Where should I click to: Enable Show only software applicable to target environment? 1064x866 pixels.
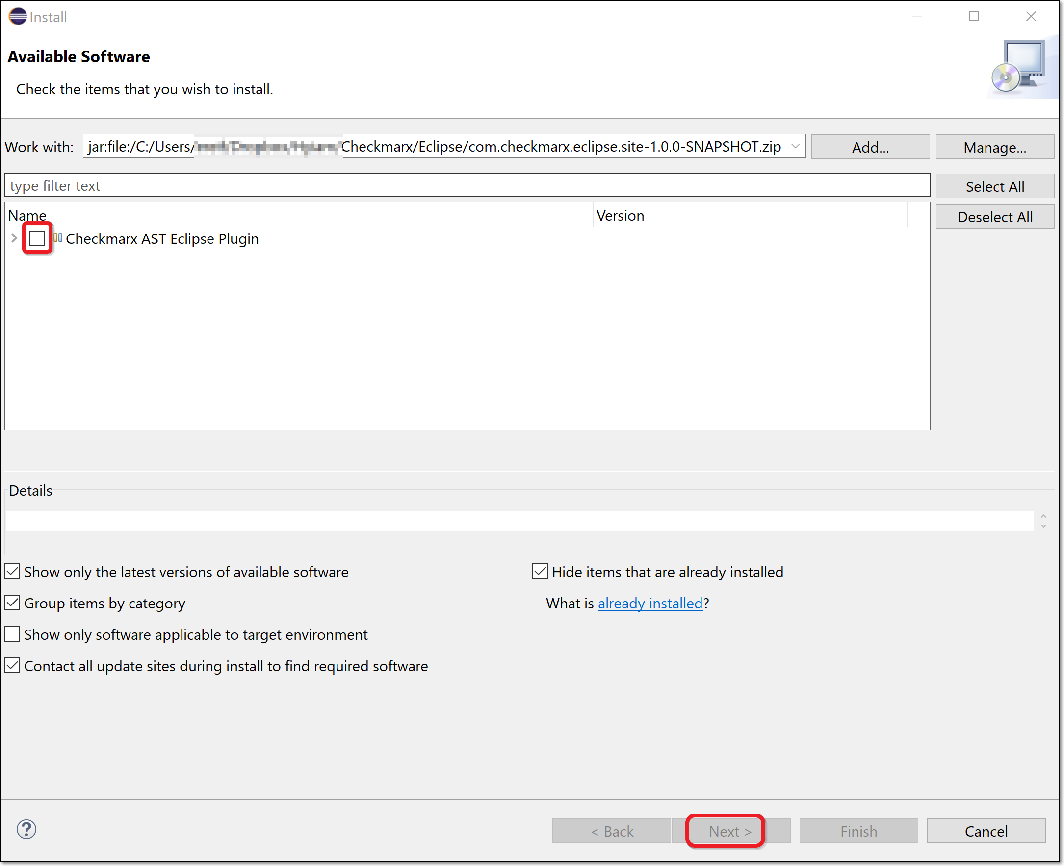point(12,634)
